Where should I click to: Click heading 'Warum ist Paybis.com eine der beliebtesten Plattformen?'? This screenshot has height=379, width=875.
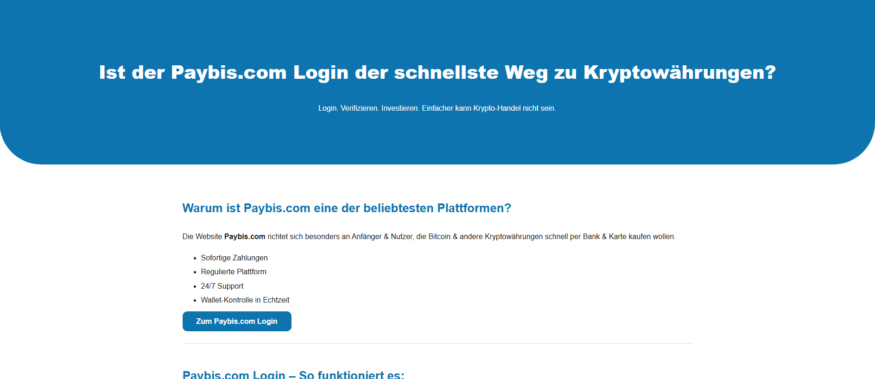347,208
